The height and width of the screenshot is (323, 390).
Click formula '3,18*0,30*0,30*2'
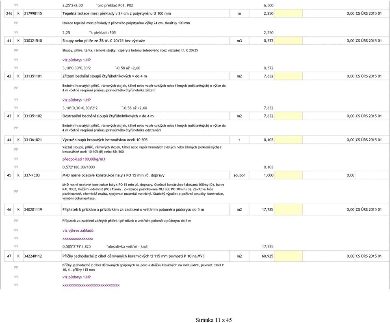point(77,68)
